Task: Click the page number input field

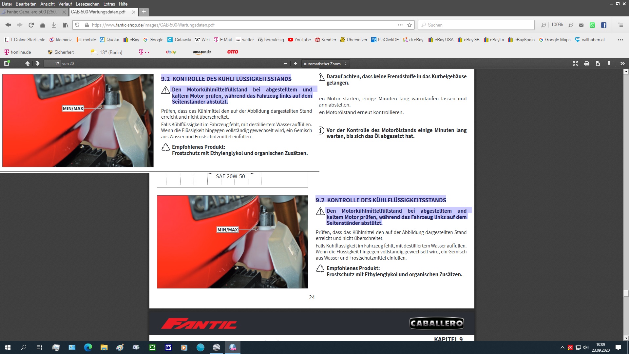Action: [x=53, y=64]
